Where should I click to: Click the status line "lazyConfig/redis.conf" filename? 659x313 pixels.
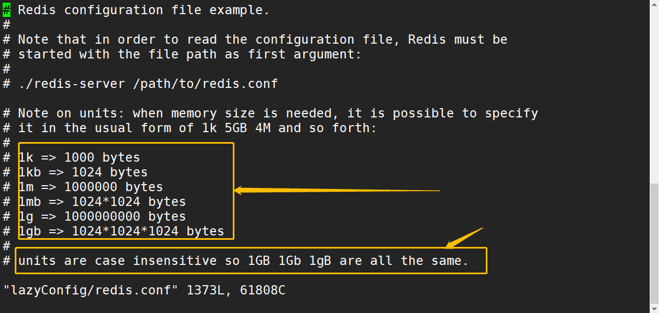[91, 290]
